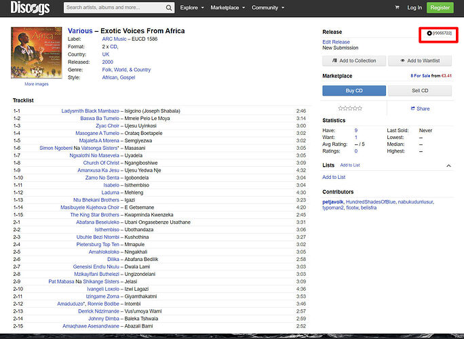464x339 pixels.
Task: Open Zyac Choir artist link
Action: coord(107,125)
